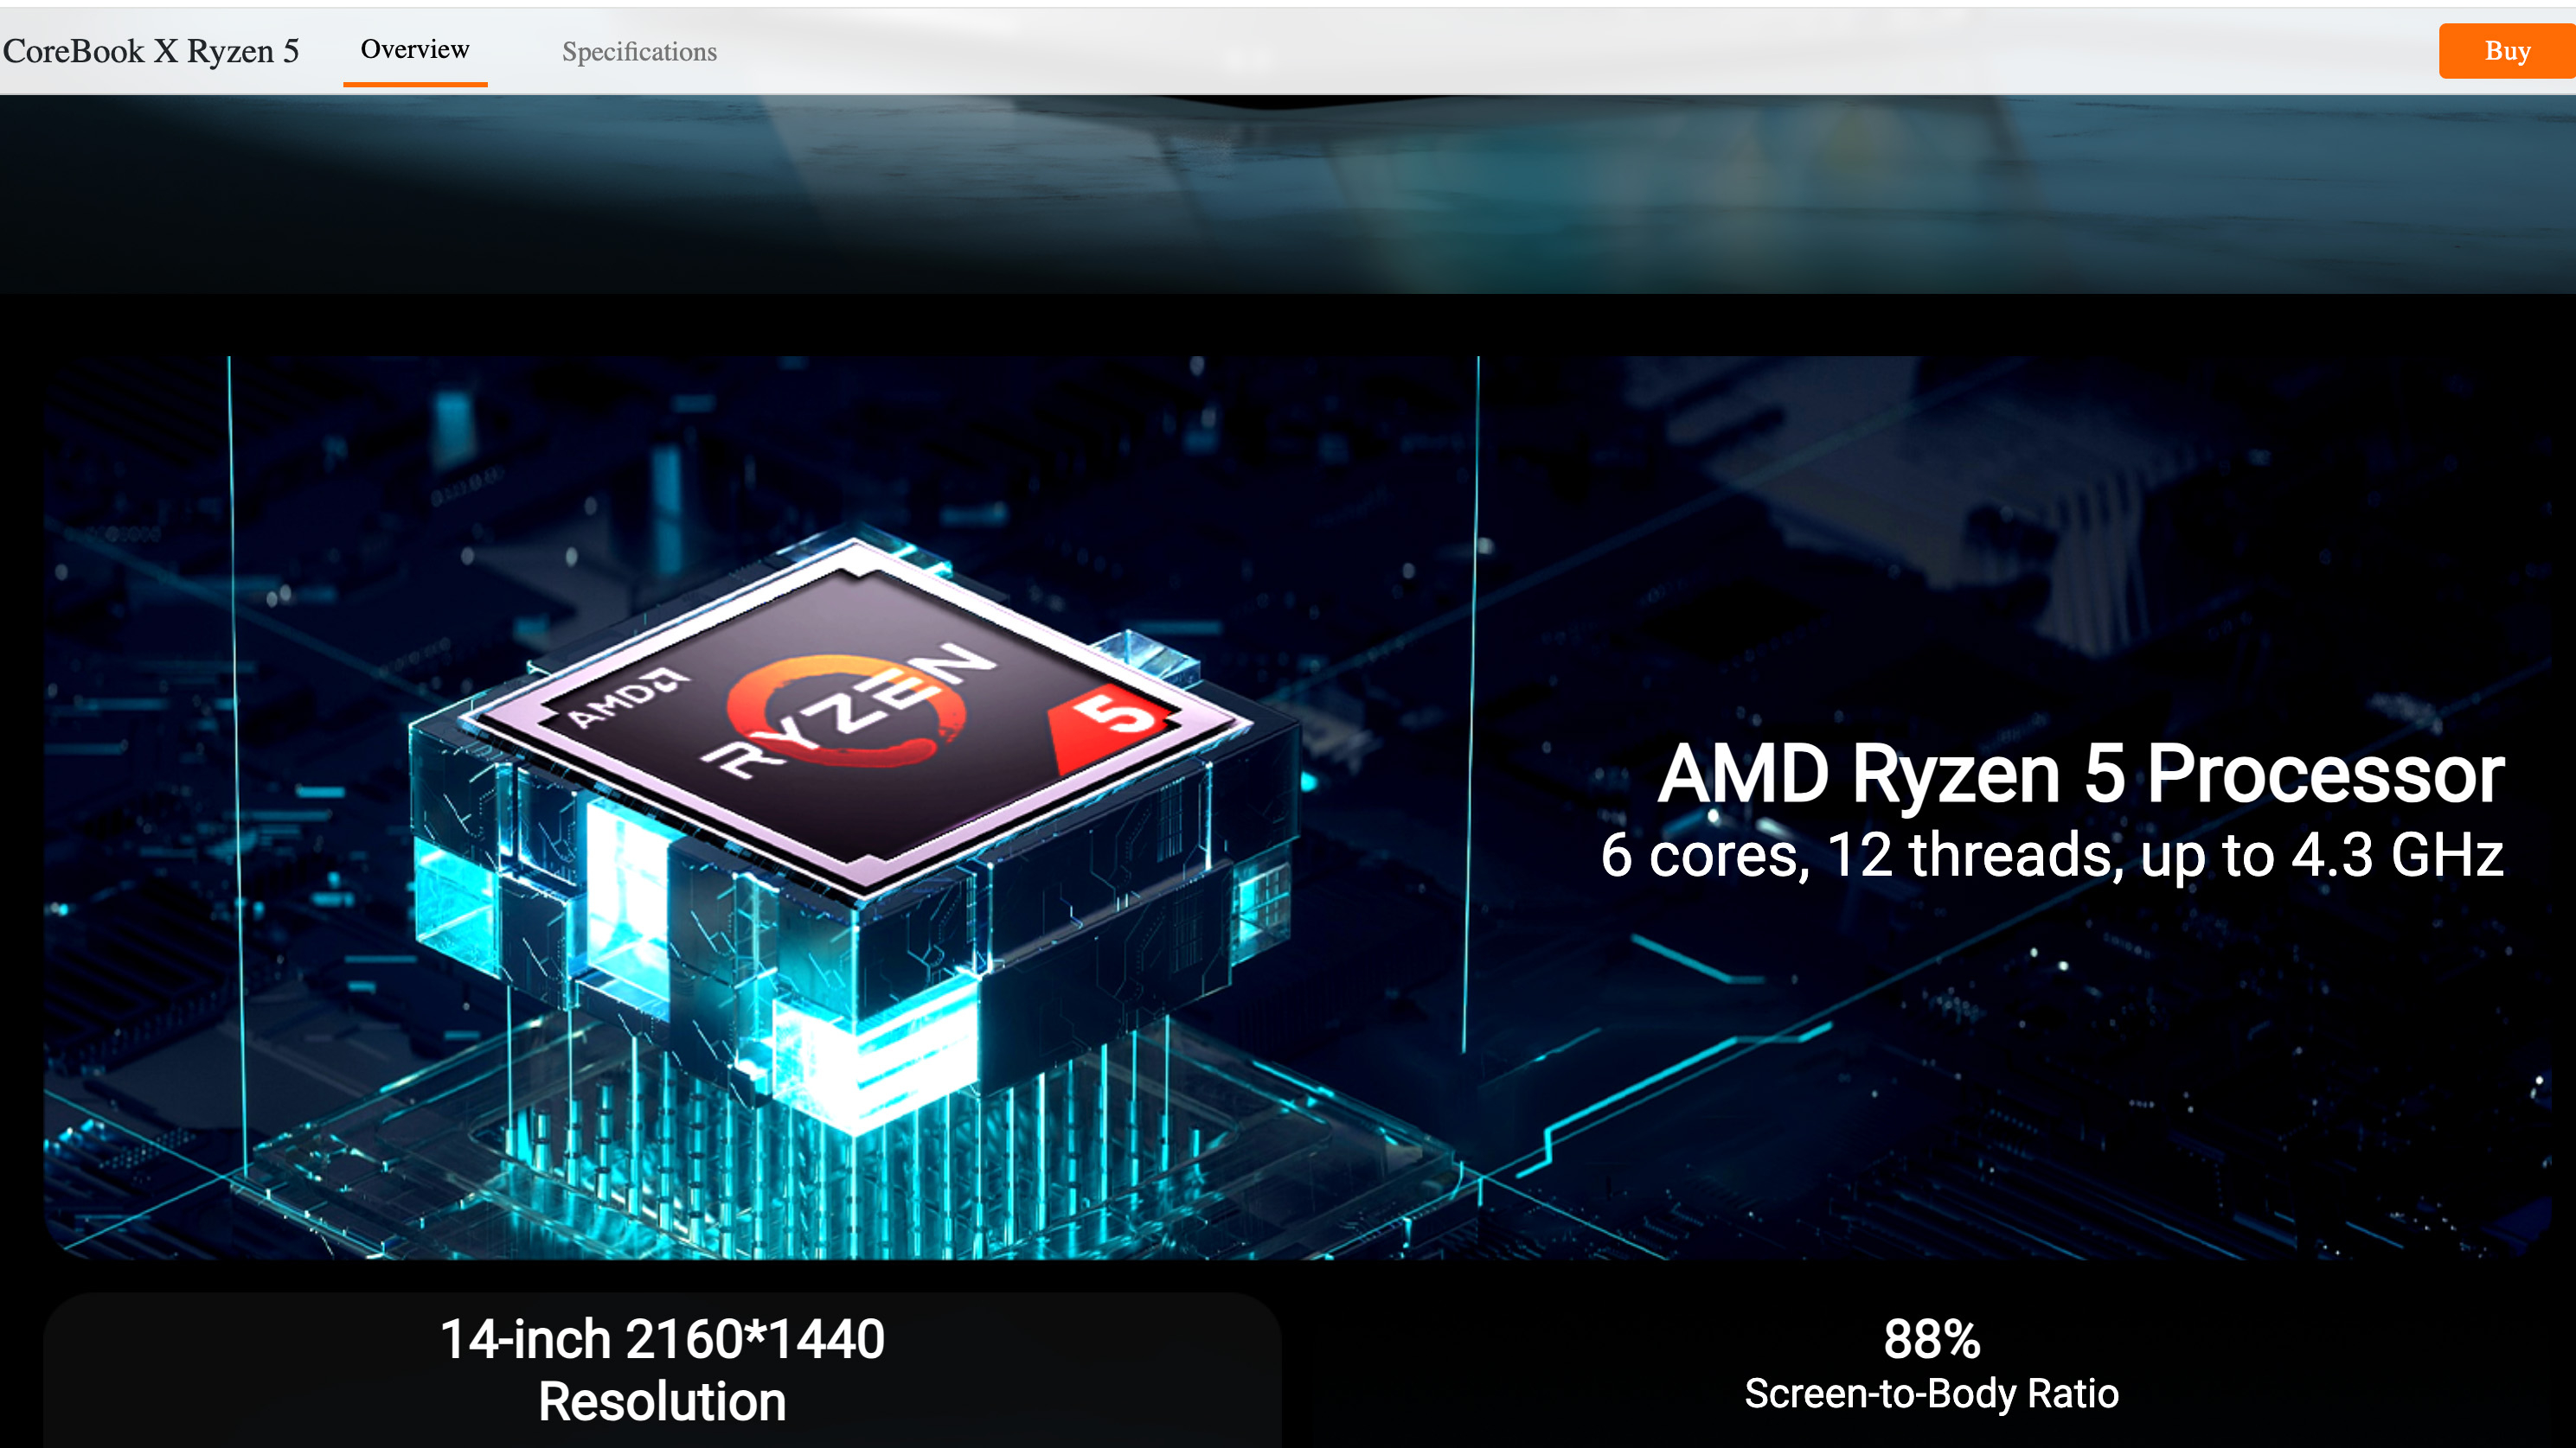The image size is (2576, 1448).
Task: Click the blurred hero banner image at the top
Action: point(1288,195)
